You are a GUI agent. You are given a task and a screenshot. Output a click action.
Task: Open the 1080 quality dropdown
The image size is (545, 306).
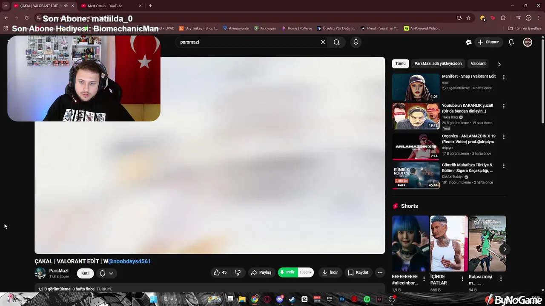coord(306,272)
